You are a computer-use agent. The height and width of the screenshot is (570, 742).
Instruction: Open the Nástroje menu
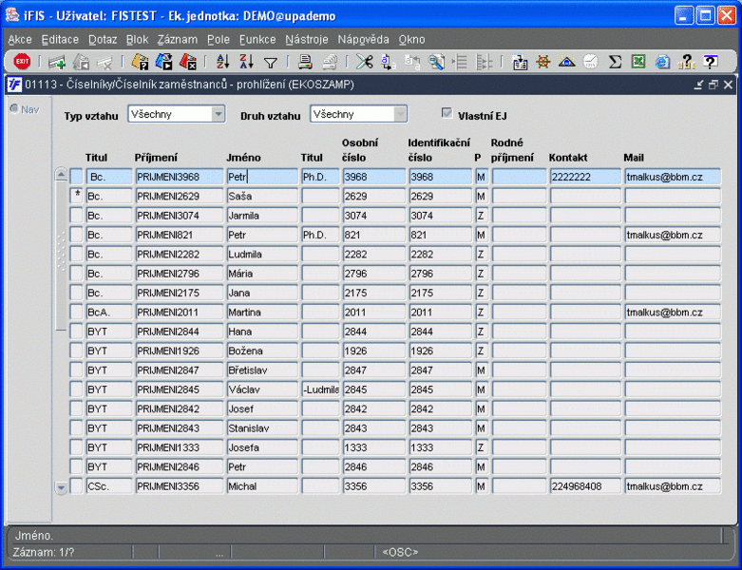(306, 40)
